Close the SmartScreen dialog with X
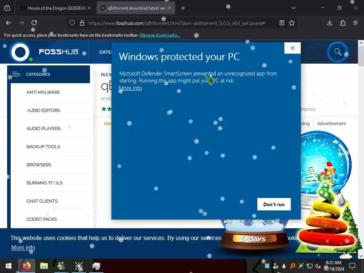The height and width of the screenshot is (273, 364). 293,48
